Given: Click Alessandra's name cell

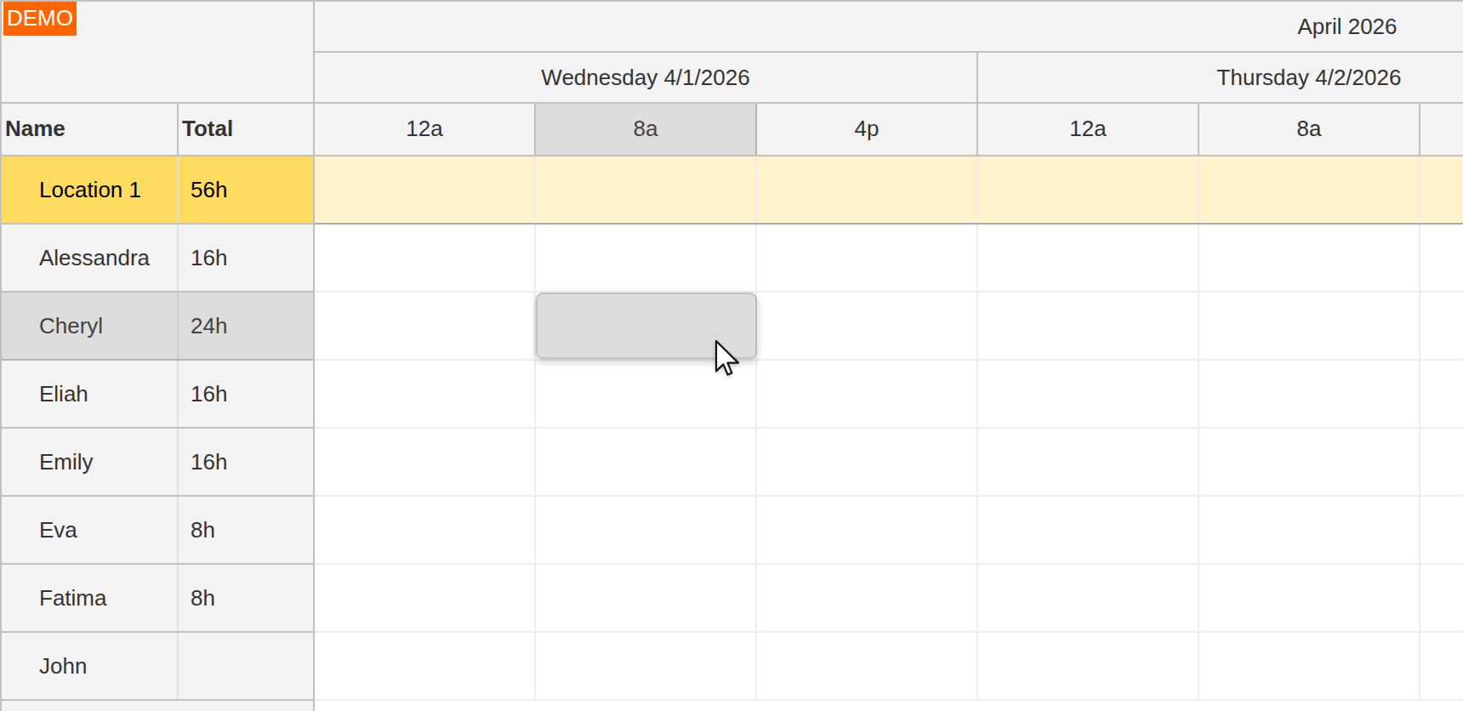Looking at the screenshot, I should coord(94,258).
